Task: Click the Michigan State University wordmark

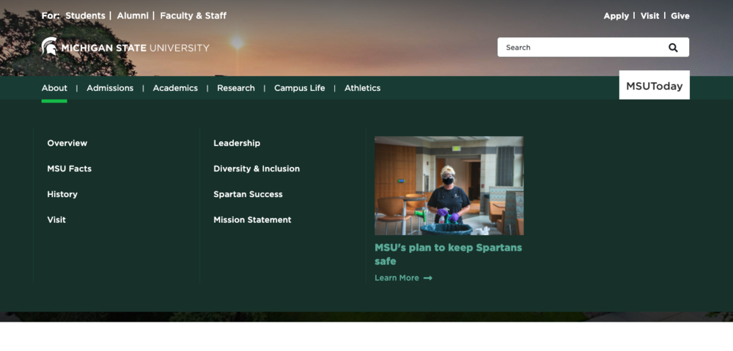Action: pos(135,48)
